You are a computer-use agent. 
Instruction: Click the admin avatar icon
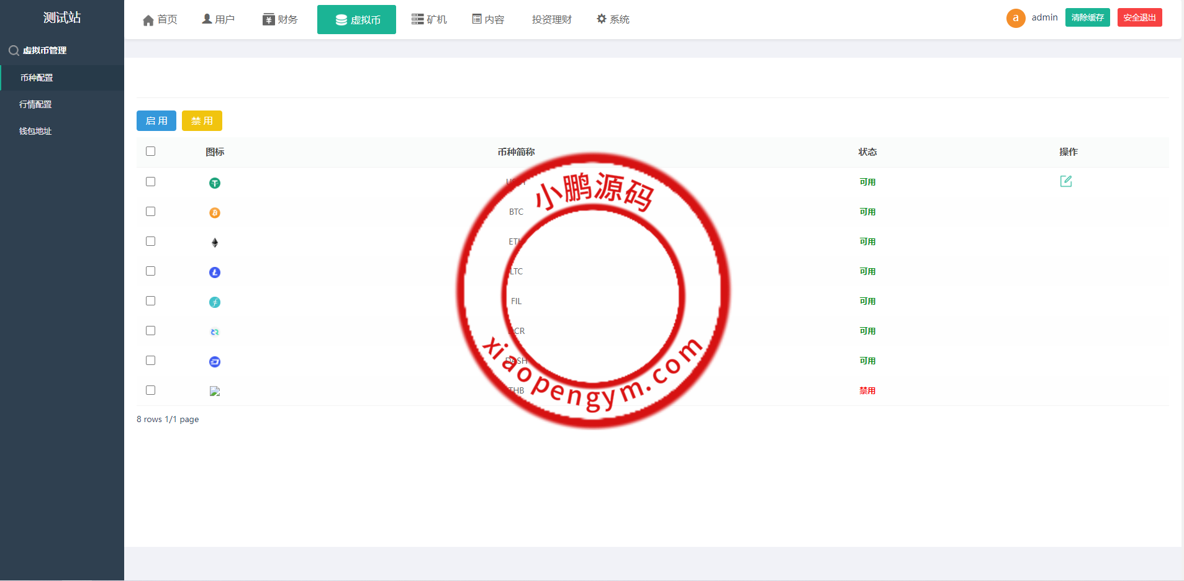1015,18
